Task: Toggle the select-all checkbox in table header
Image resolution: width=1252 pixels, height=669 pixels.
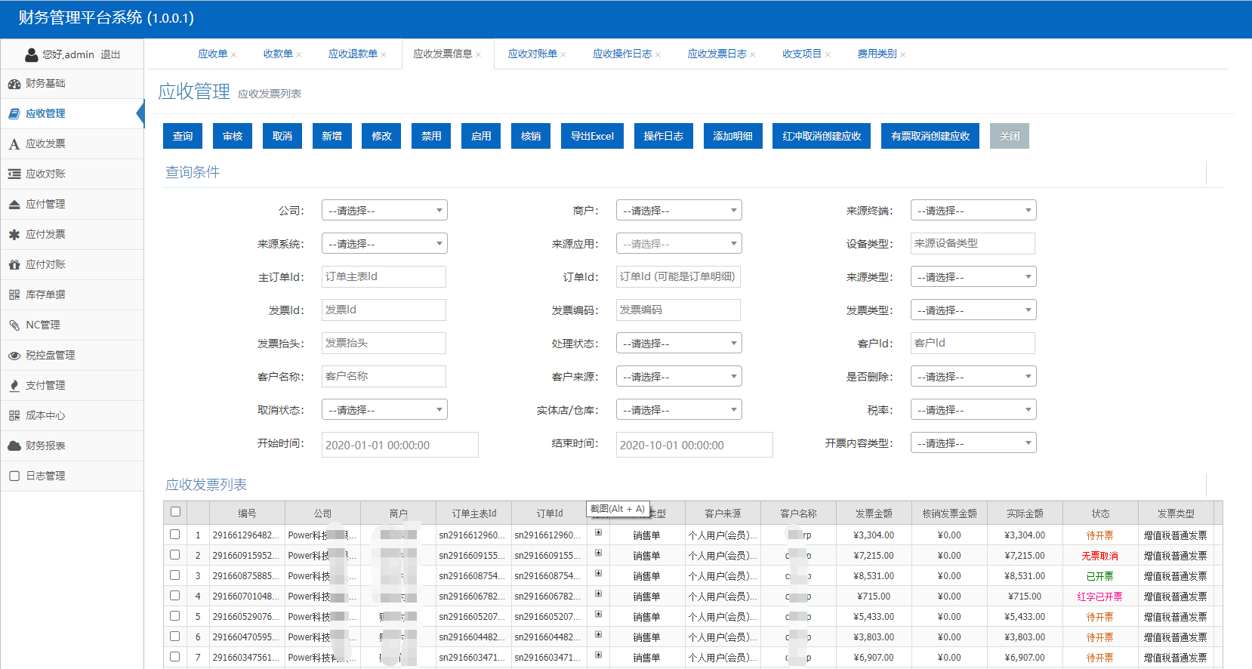Action: [x=175, y=512]
